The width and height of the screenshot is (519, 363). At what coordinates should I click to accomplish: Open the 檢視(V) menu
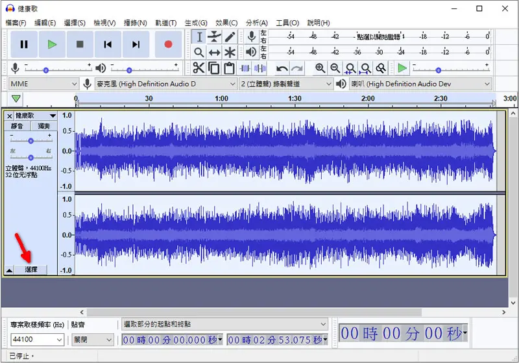[x=104, y=23]
